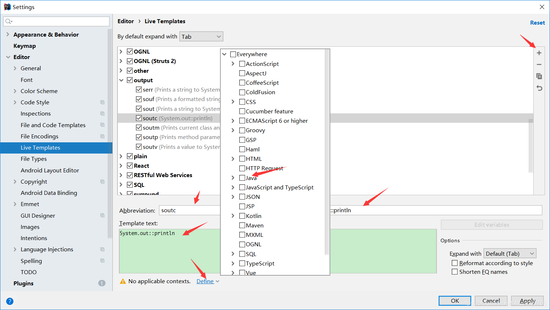Expand the SQL template group

tap(121, 185)
